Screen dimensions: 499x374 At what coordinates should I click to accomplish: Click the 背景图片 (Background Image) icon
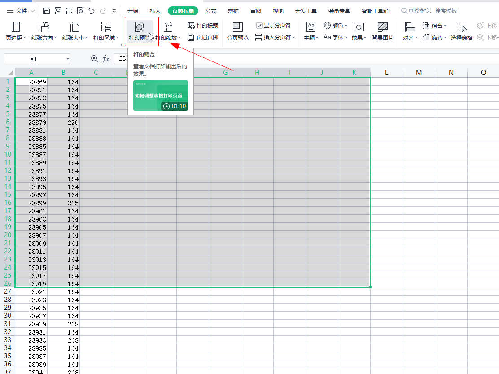[x=382, y=31]
